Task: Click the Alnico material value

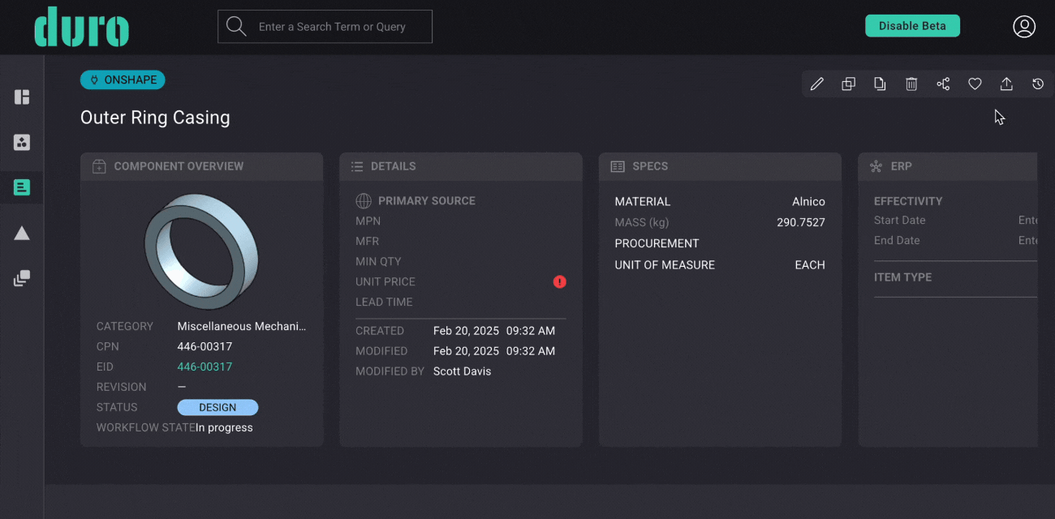Action: [x=808, y=201]
